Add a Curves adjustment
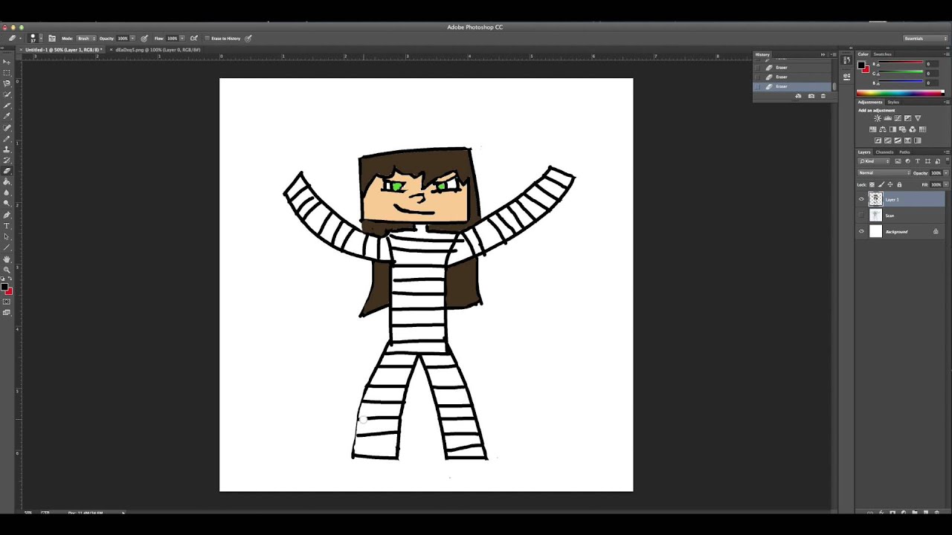Screen dimensions: 952x535 (898, 118)
